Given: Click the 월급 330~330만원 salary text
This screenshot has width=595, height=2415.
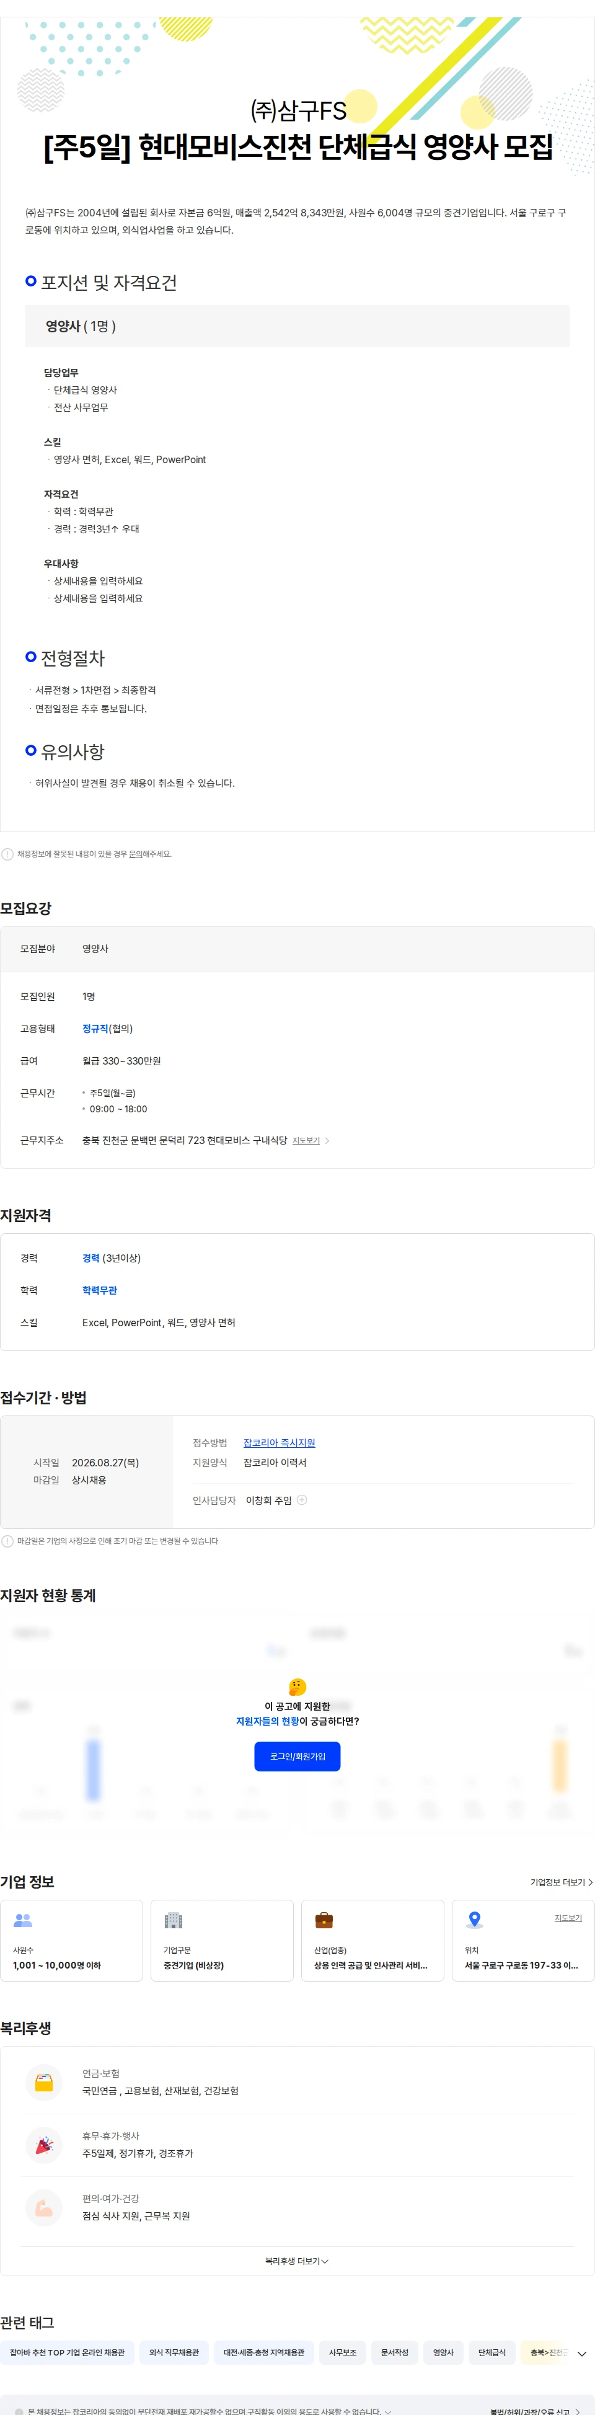Looking at the screenshot, I should coord(122,1061).
